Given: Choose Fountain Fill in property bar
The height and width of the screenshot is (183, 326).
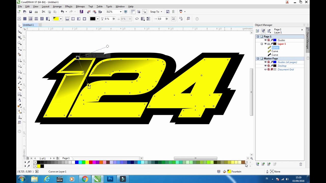Looking at the screenshot, I should click(30, 19).
